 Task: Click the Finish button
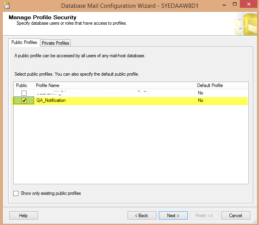tap(204, 216)
